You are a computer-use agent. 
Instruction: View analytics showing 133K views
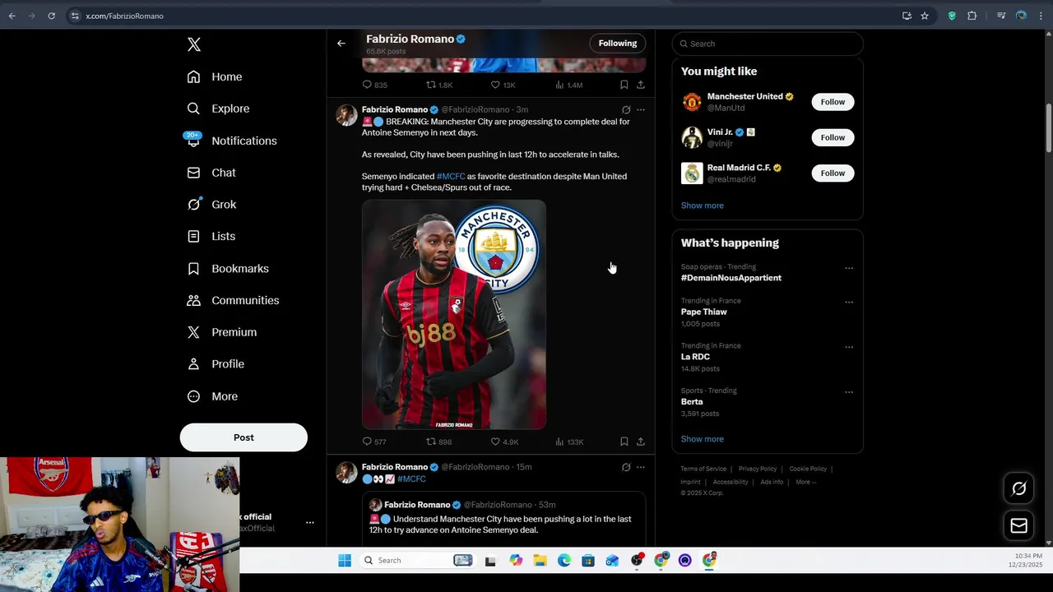[569, 442]
